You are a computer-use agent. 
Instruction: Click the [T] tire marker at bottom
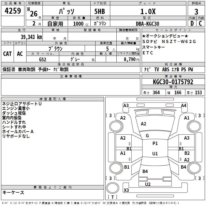click(x=113, y=197)
